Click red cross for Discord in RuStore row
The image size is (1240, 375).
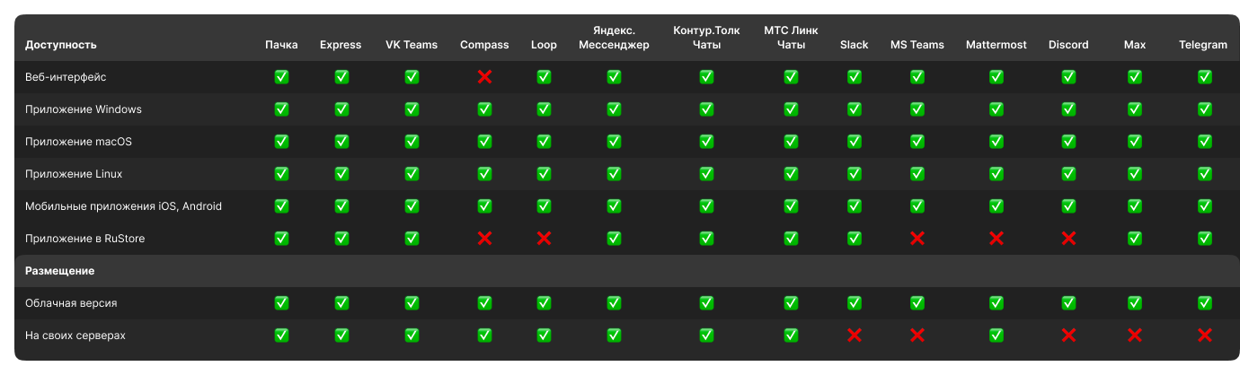(1068, 239)
